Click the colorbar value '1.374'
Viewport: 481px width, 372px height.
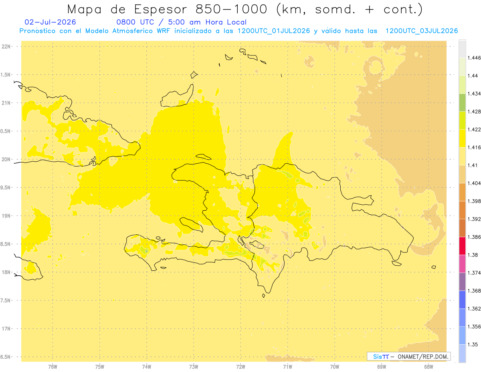coord(475,273)
